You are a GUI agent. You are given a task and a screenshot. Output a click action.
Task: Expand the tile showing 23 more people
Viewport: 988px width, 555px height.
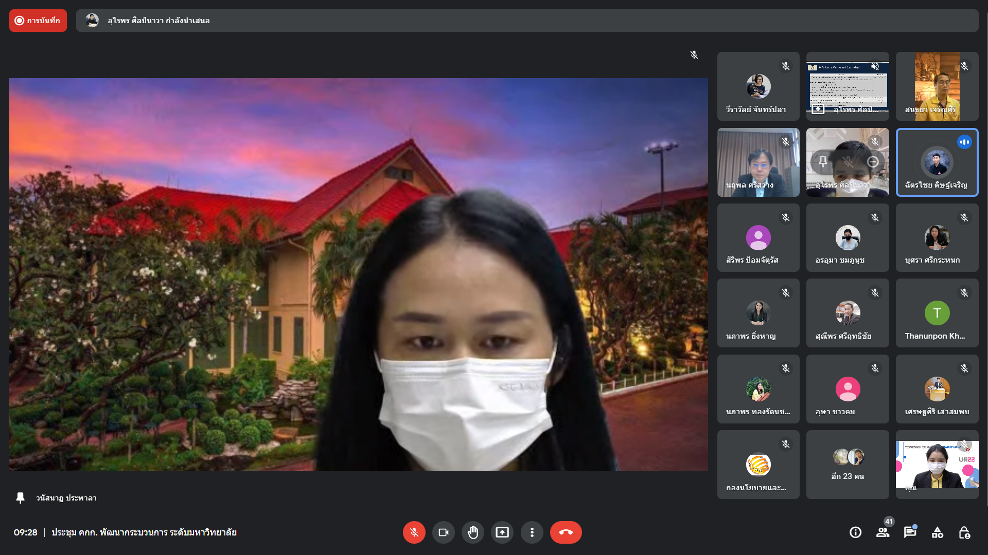[x=847, y=465]
